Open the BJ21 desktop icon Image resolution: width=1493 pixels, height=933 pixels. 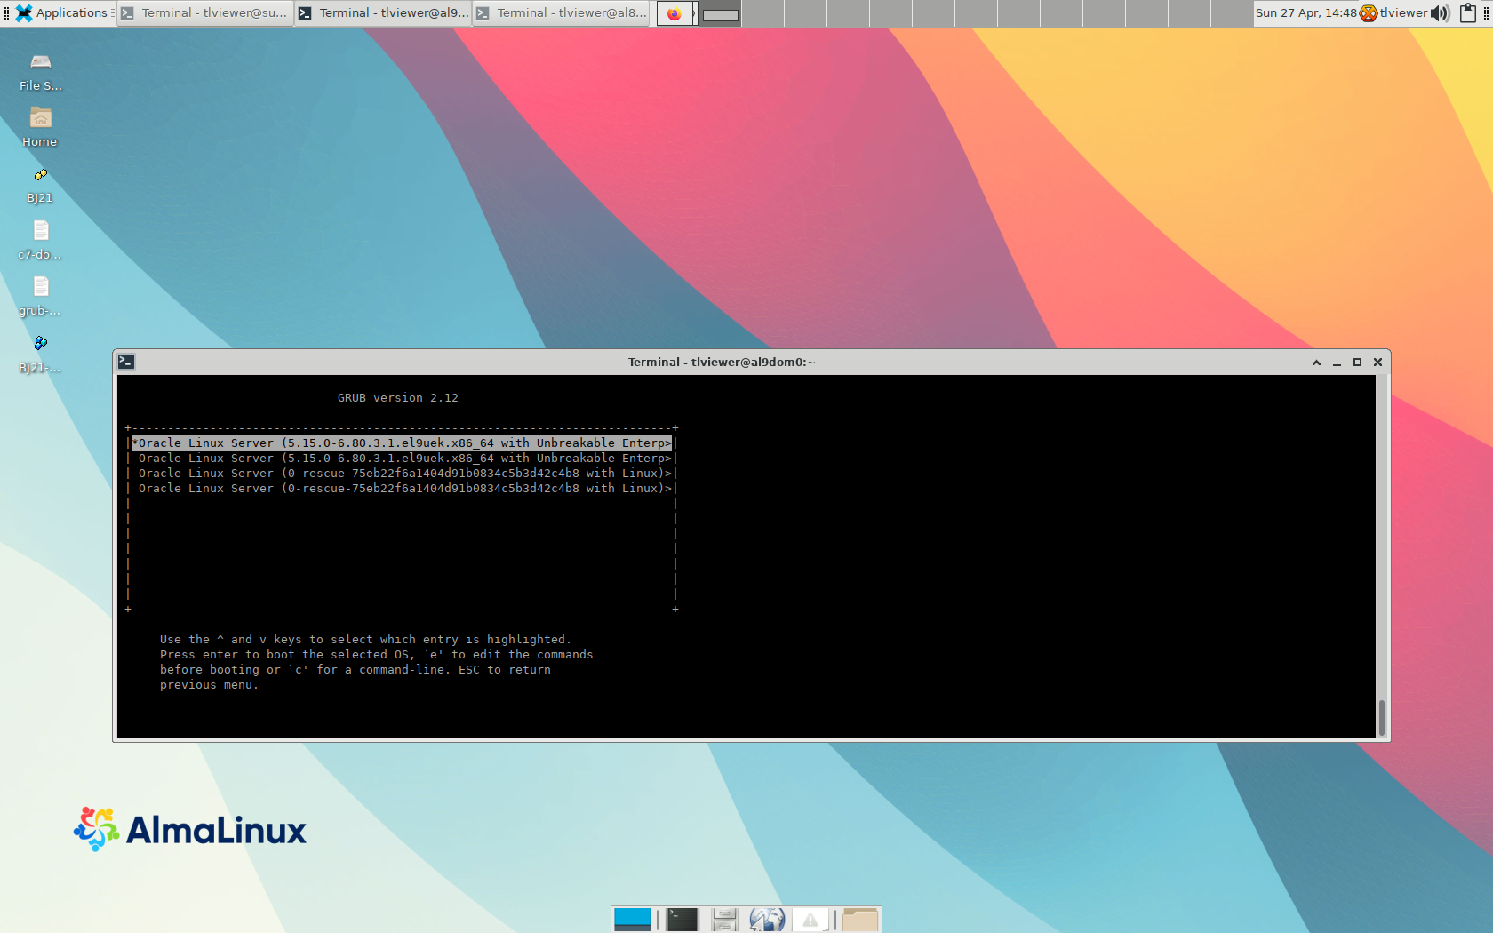click(x=40, y=184)
